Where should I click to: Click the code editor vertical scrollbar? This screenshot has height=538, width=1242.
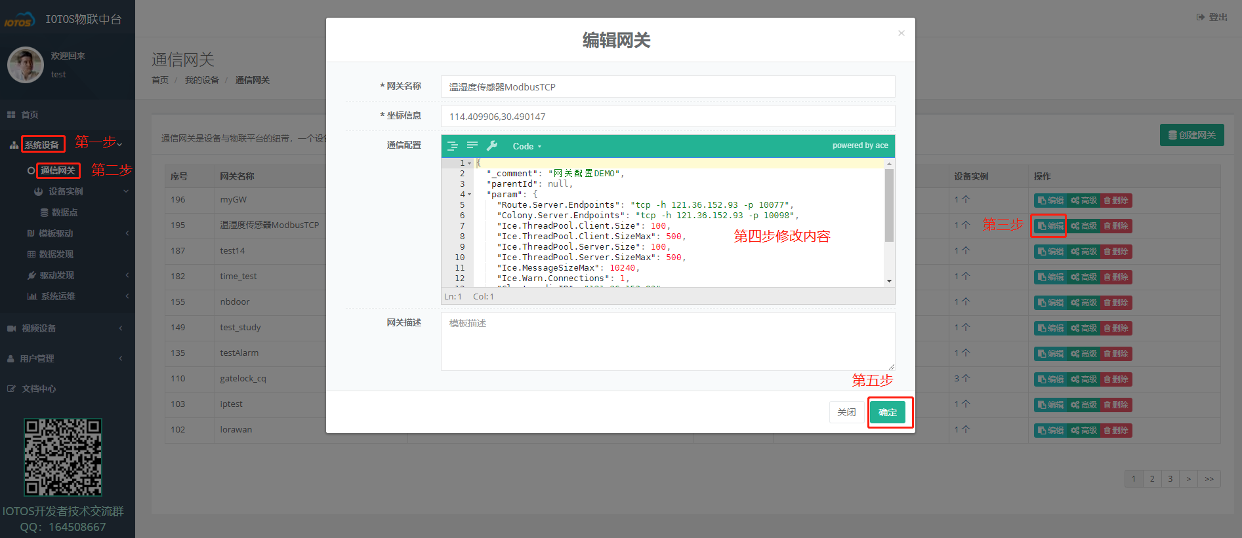889,206
